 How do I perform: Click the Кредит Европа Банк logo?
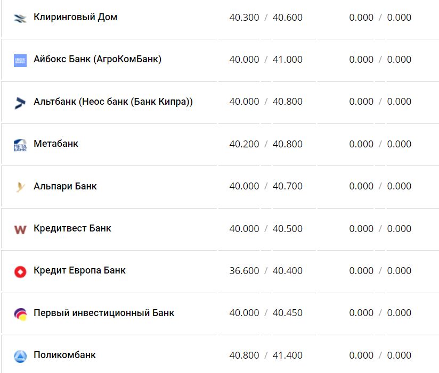20,271
